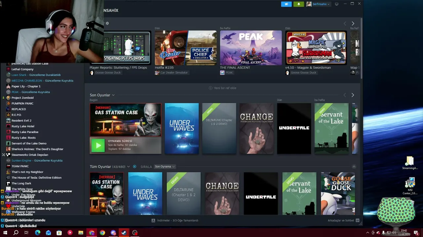Open Windows taskbar search
The width and height of the screenshot is (423, 237).
(16, 233)
